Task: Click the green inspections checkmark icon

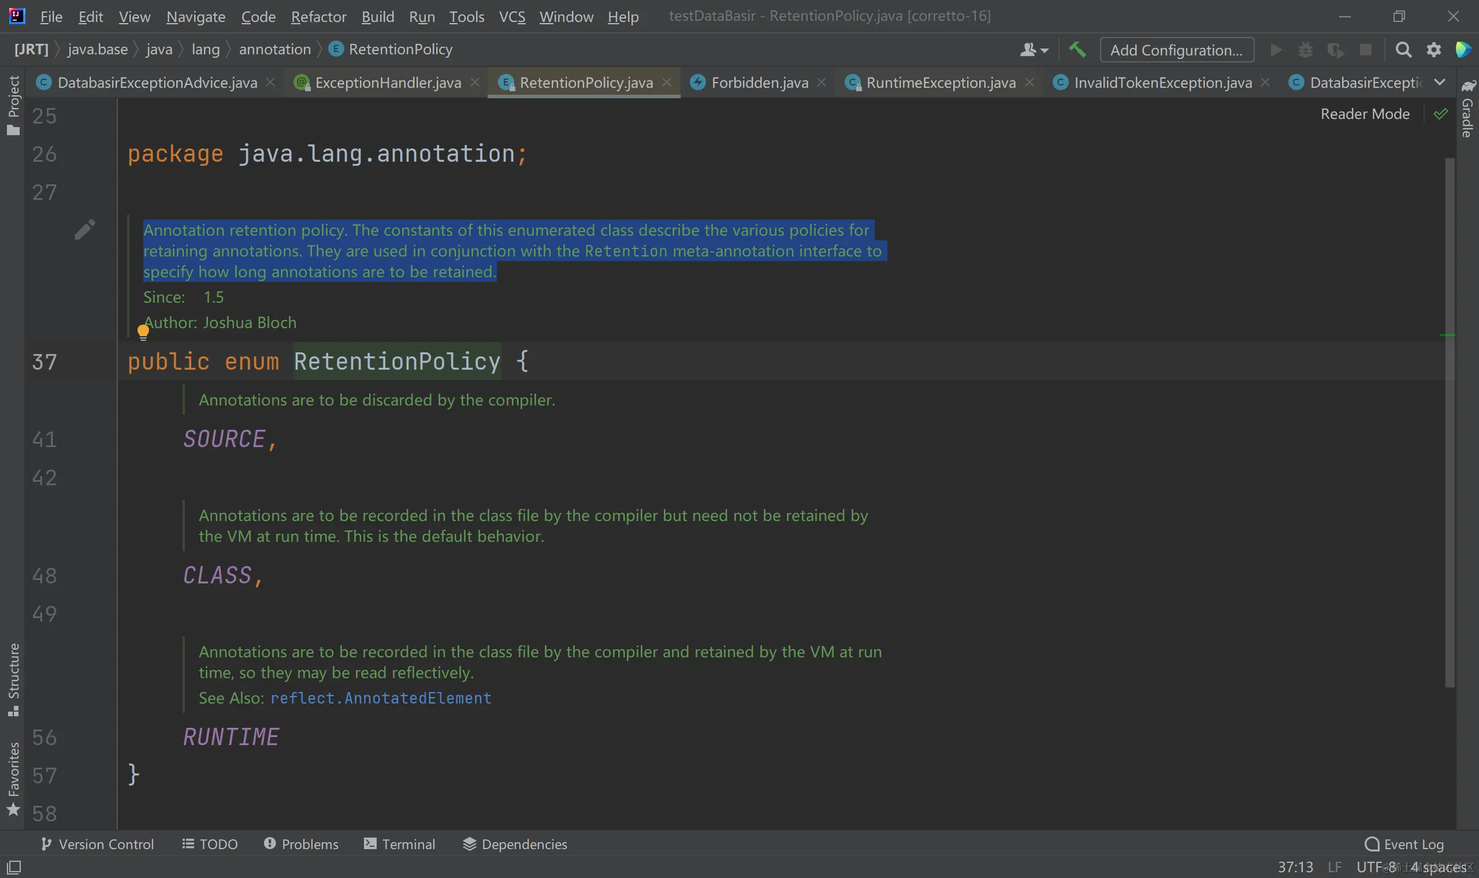Action: tap(1440, 114)
